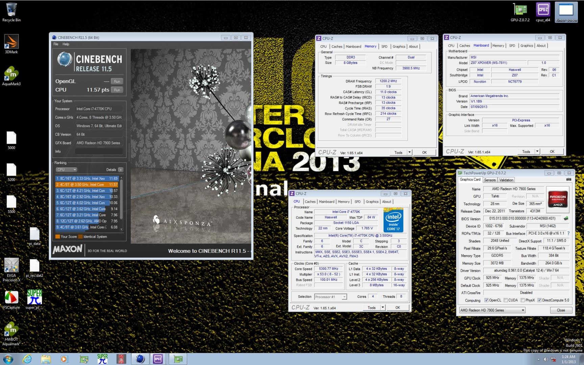Show hidden system tray icons arrow
584x365 pixels.
(538, 359)
